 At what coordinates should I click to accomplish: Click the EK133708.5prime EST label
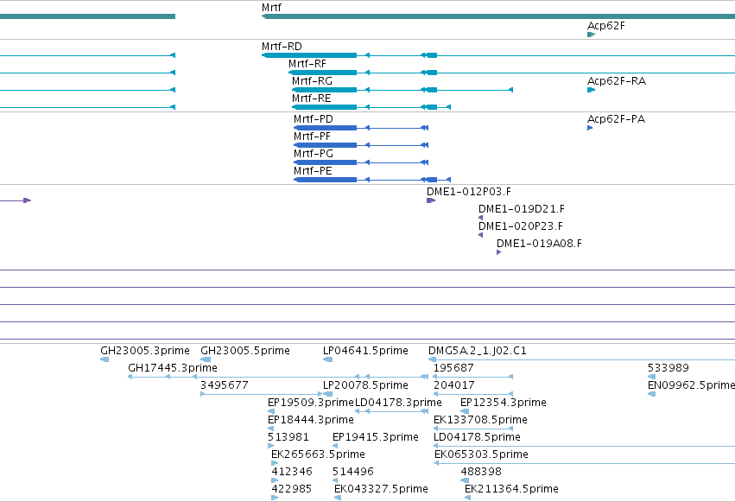click(480, 420)
